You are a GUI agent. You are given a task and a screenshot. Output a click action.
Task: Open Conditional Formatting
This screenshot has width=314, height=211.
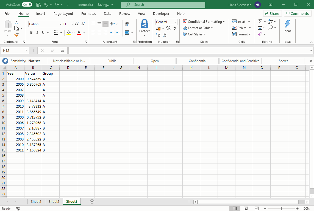pos(204,21)
